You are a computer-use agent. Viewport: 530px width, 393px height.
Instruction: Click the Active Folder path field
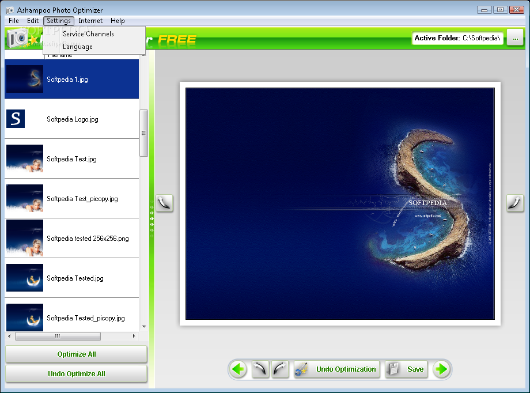click(457, 38)
